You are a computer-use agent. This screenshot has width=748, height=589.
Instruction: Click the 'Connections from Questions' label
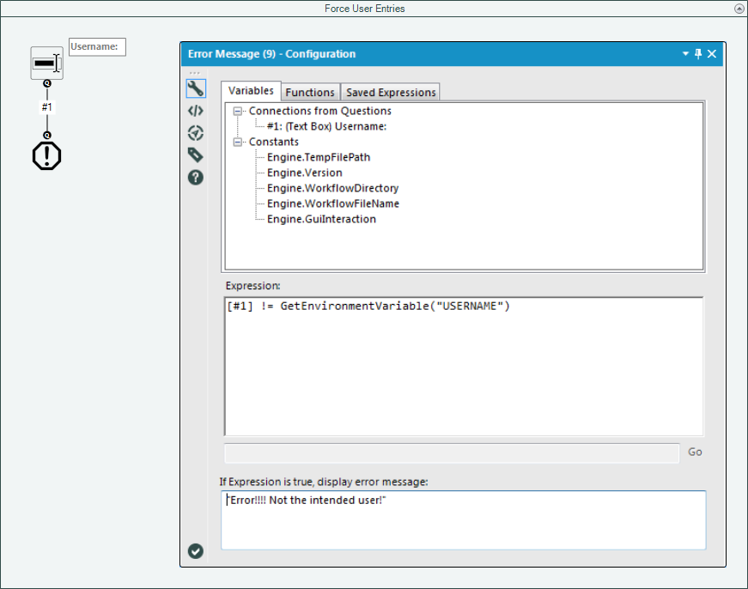320,111
